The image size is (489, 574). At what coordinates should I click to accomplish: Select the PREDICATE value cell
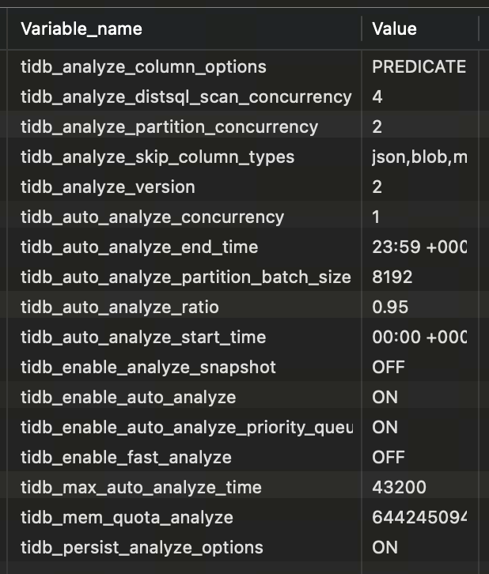[x=419, y=67]
